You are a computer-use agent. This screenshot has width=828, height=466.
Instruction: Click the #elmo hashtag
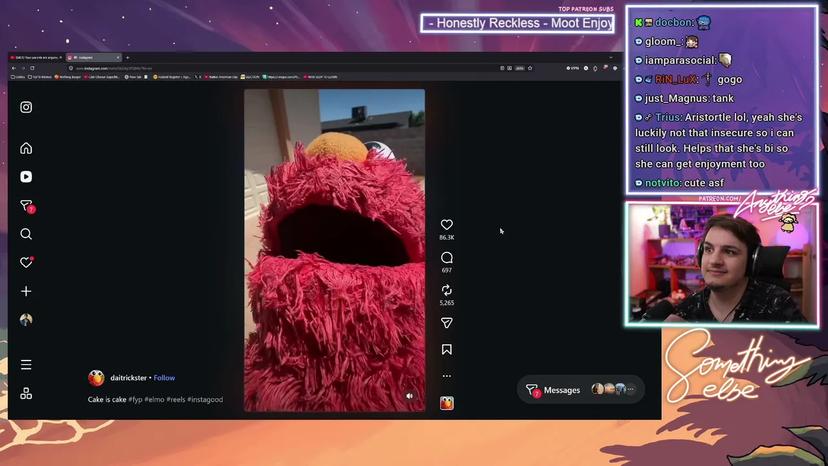click(154, 399)
